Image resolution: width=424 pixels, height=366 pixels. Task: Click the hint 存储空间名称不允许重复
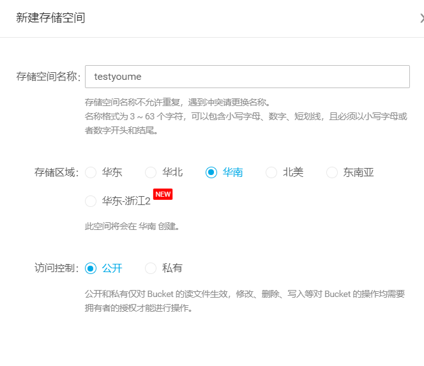coord(178,102)
